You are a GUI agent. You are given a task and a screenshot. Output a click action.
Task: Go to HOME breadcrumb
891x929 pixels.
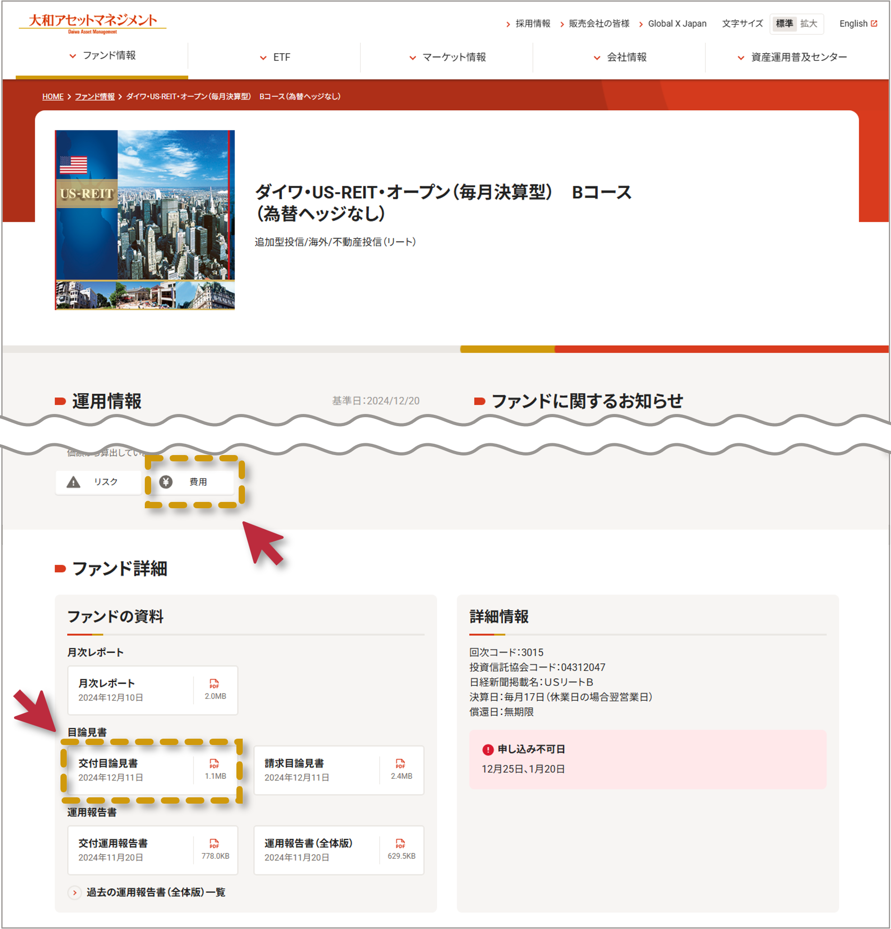coord(53,97)
